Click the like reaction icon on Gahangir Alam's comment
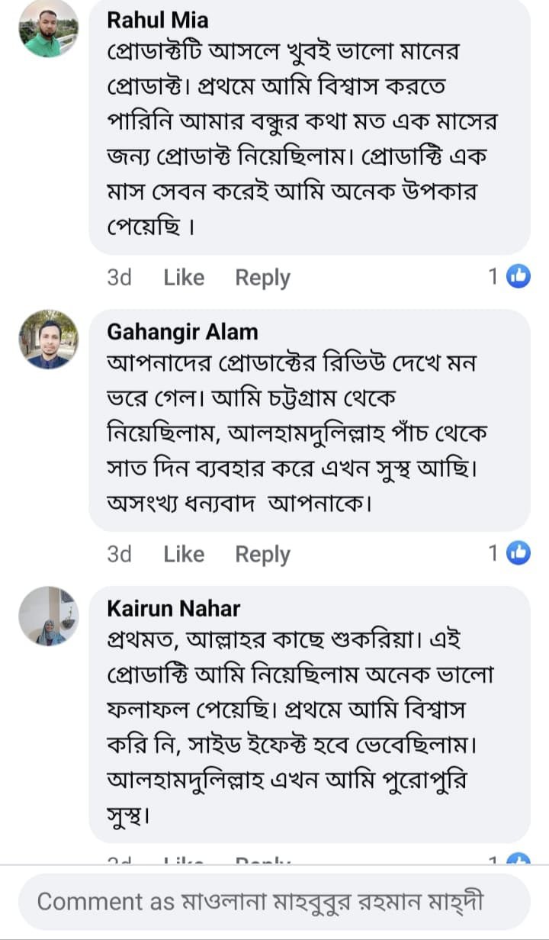This screenshot has height=940, width=549. click(518, 553)
